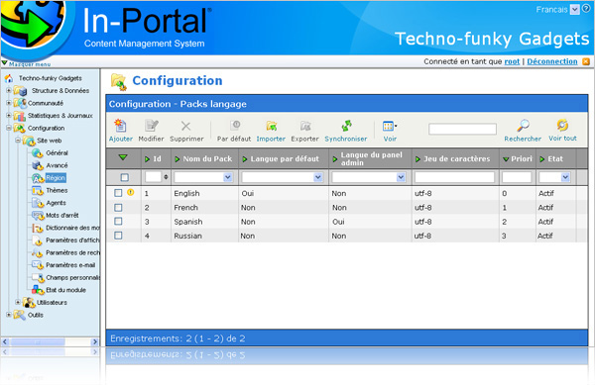Viewport: 595px width, 385px height.
Task: Open the Etat filter dropdown
Action: 565,177
